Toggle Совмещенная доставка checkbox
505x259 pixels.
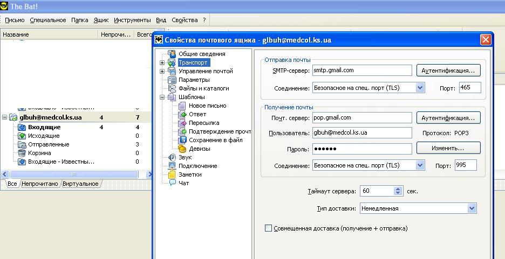point(268,228)
